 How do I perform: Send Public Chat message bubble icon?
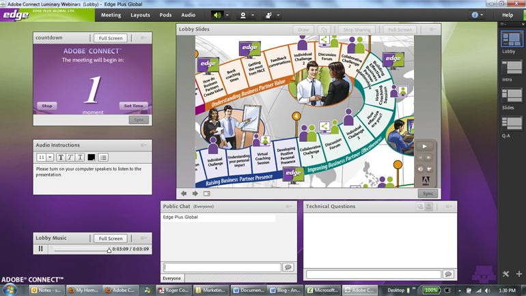click(288, 267)
